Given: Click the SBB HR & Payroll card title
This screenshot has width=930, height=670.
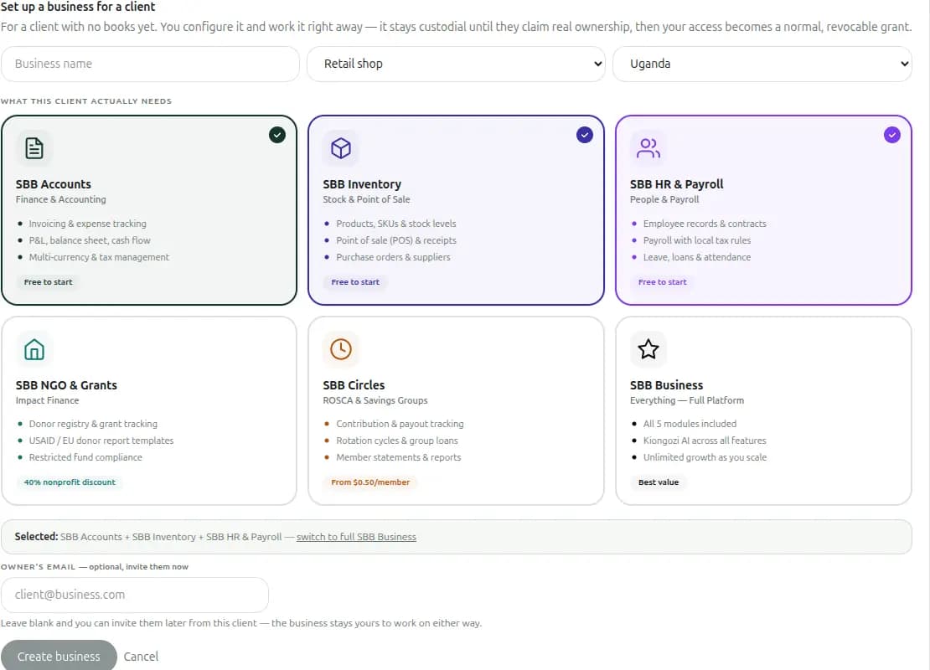Looking at the screenshot, I should pos(677,184).
